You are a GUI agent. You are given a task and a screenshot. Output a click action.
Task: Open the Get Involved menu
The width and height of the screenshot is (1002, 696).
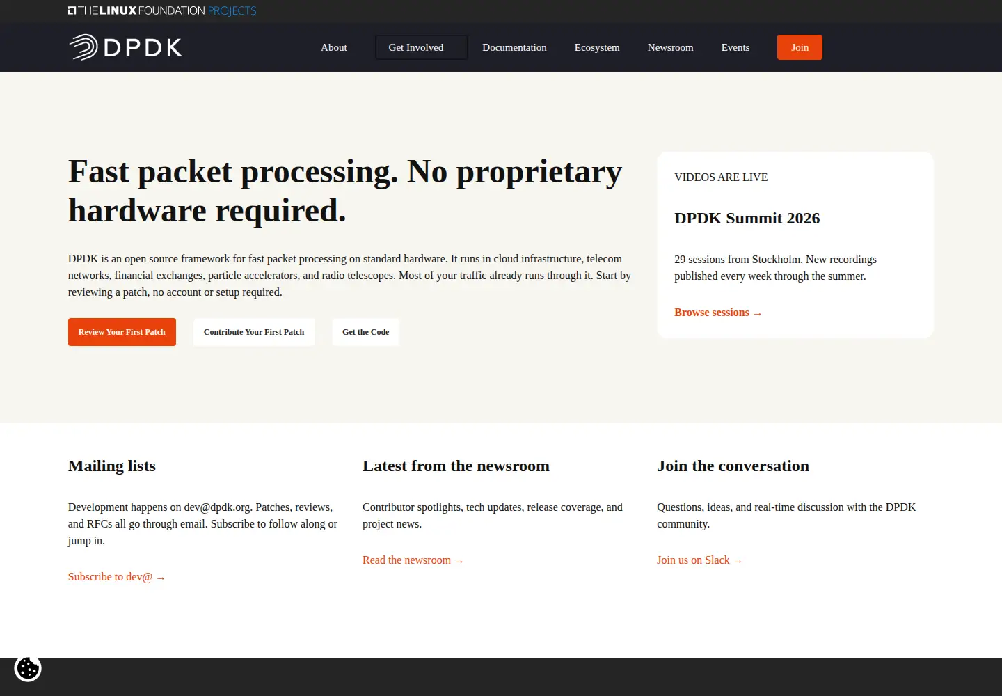pyautogui.click(x=422, y=47)
